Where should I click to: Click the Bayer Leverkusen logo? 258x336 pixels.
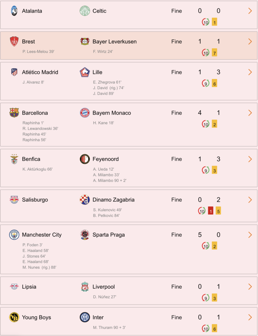tap(85, 42)
